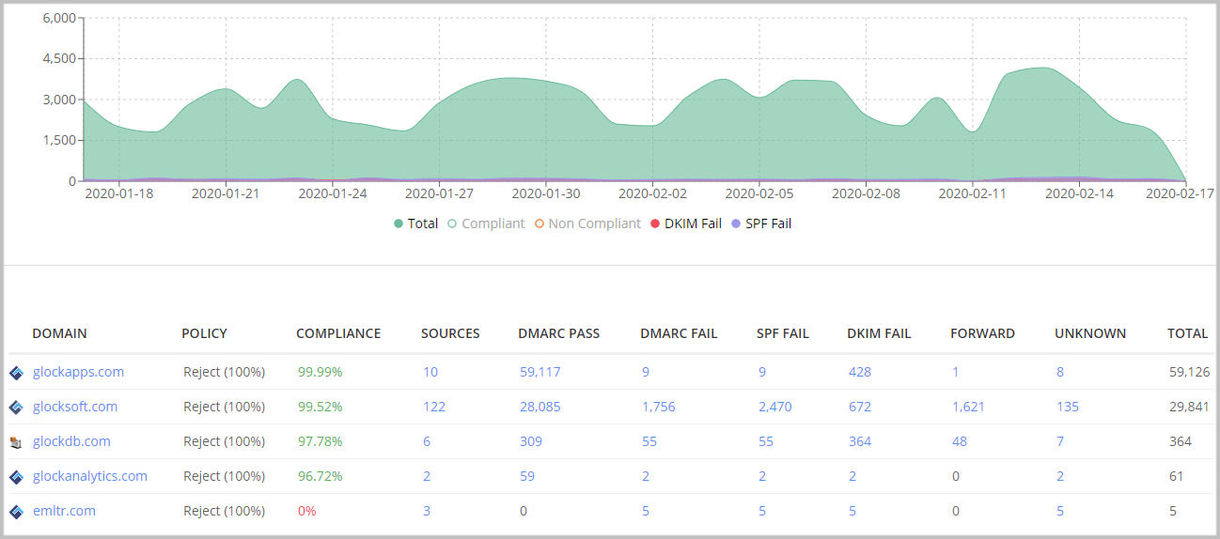The height and width of the screenshot is (539, 1220).
Task: Toggle the SPF Fail legend series
Action: tap(761, 223)
